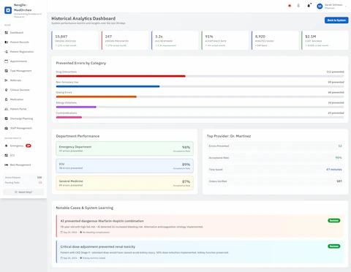Click the $2.1M cost savings card
Viewport: 351px width, 272px height.
point(325,40)
